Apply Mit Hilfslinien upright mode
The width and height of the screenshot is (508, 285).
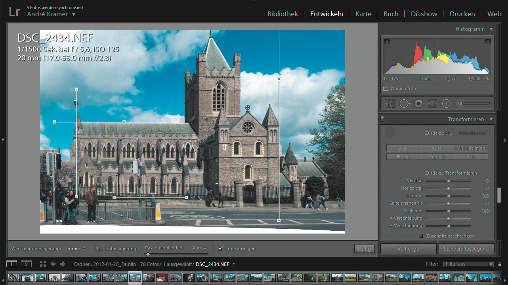[471, 148]
